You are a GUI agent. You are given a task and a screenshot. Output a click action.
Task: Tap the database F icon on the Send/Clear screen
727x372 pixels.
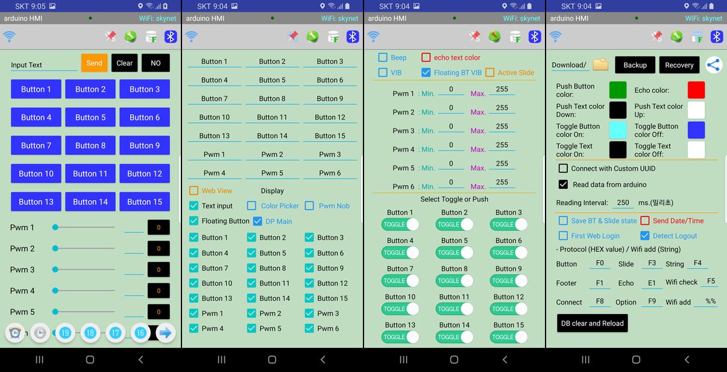pyautogui.click(x=151, y=37)
